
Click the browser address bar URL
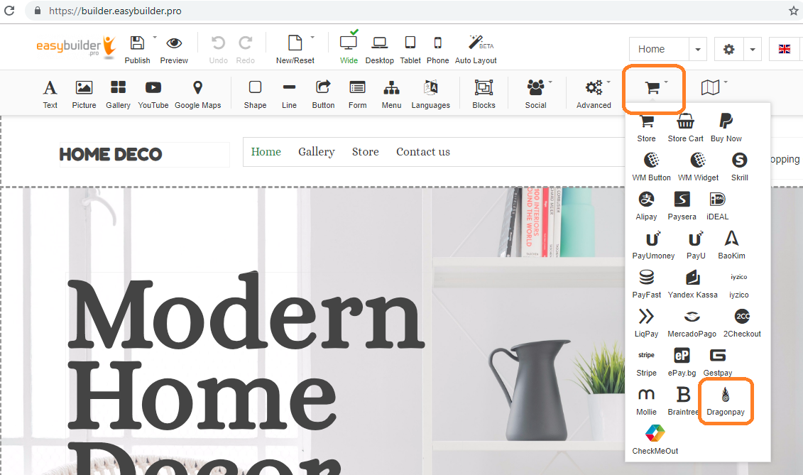[115, 11]
